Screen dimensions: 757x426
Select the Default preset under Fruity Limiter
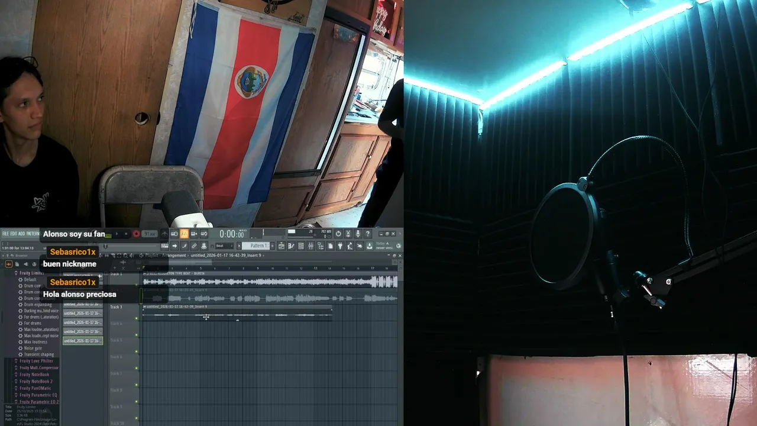(30, 279)
